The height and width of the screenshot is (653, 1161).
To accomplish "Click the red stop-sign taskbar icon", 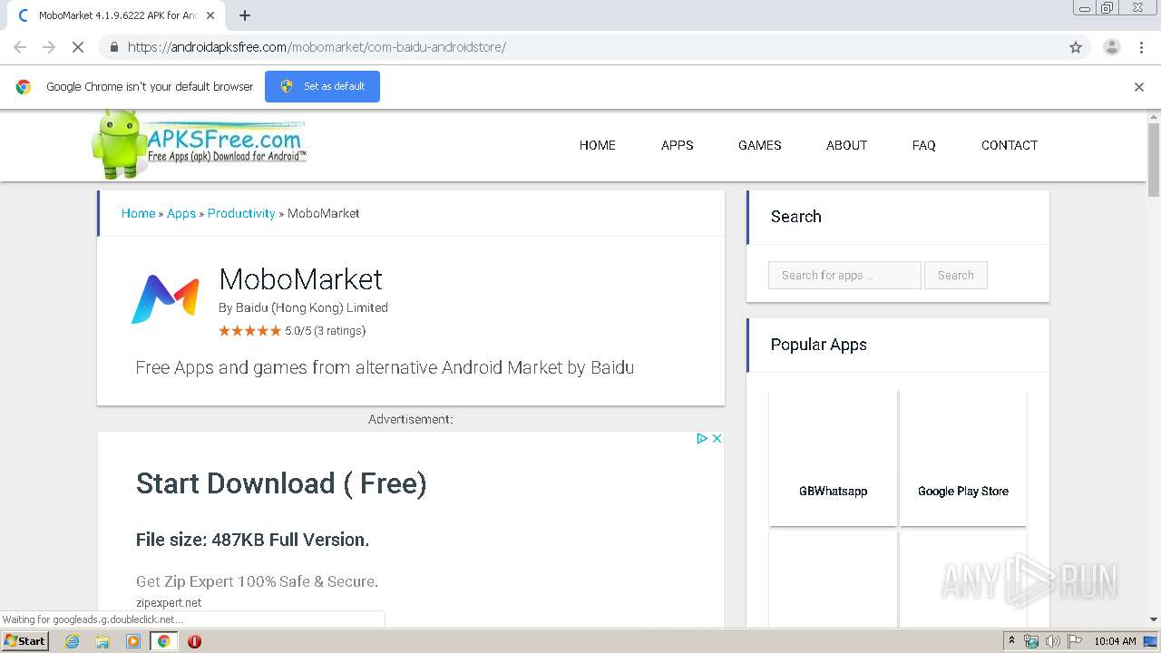I will pos(194,641).
